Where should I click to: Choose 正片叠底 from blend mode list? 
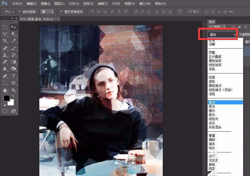tap(215, 57)
